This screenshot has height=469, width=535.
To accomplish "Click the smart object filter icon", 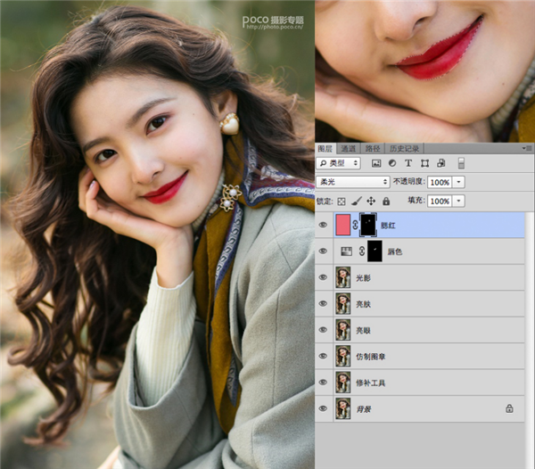I will [x=440, y=164].
